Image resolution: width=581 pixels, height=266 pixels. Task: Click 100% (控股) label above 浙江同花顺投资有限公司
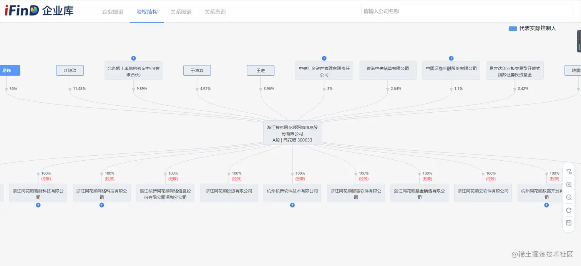237,176
